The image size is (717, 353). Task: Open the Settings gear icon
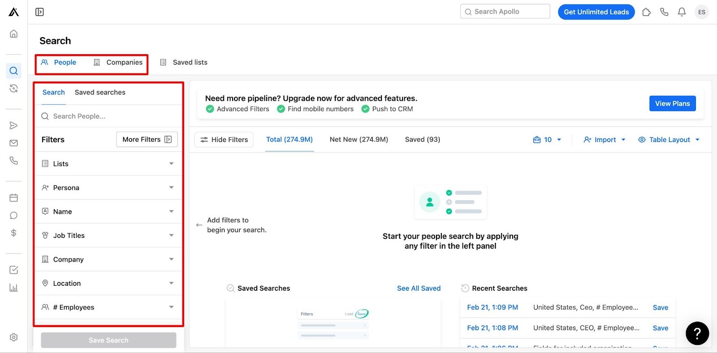tap(14, 337)
